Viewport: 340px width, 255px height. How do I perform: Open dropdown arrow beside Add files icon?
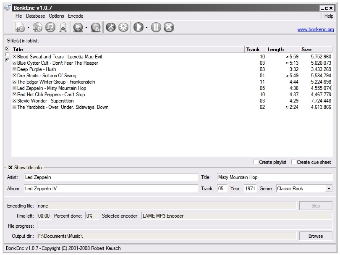click(x=29, y=28)
